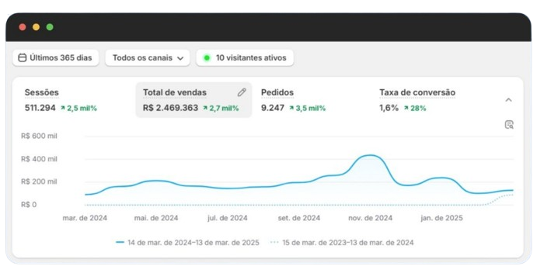Screen dimensions: 537x280
Task: Click the November 2024 peak on the sales line
Action: [x=370, y=156]
